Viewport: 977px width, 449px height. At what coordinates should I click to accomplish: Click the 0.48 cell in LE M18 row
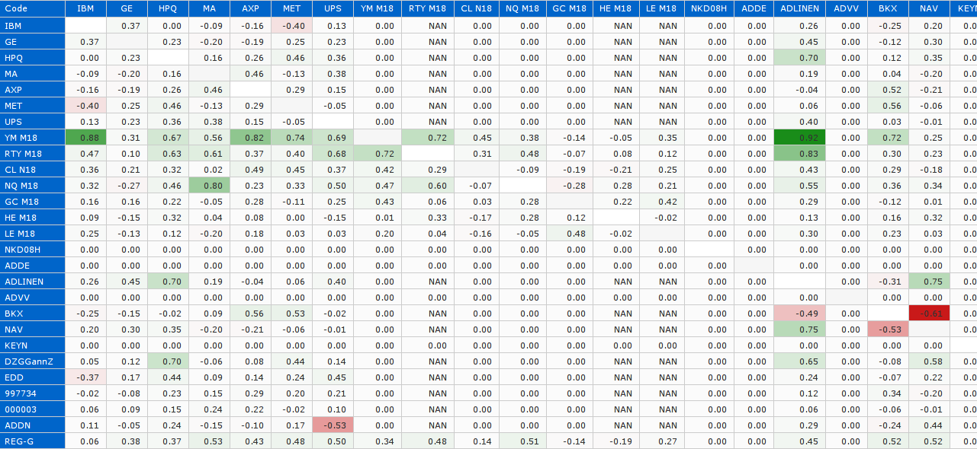click(x=570, y=234)
